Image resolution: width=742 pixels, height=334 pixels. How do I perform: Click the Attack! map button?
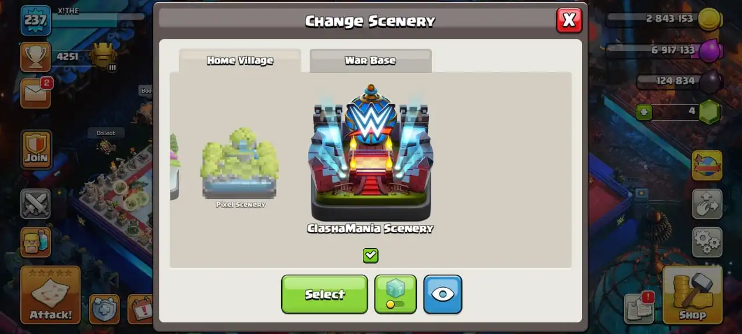click(x=50, y=295)
